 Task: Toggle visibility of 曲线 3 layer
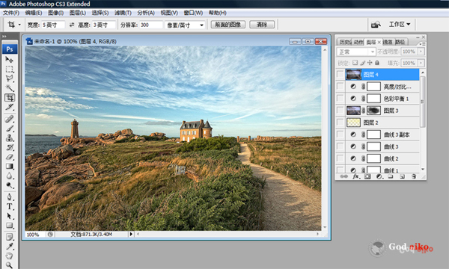pyautogui.click(x=340, y=146)
